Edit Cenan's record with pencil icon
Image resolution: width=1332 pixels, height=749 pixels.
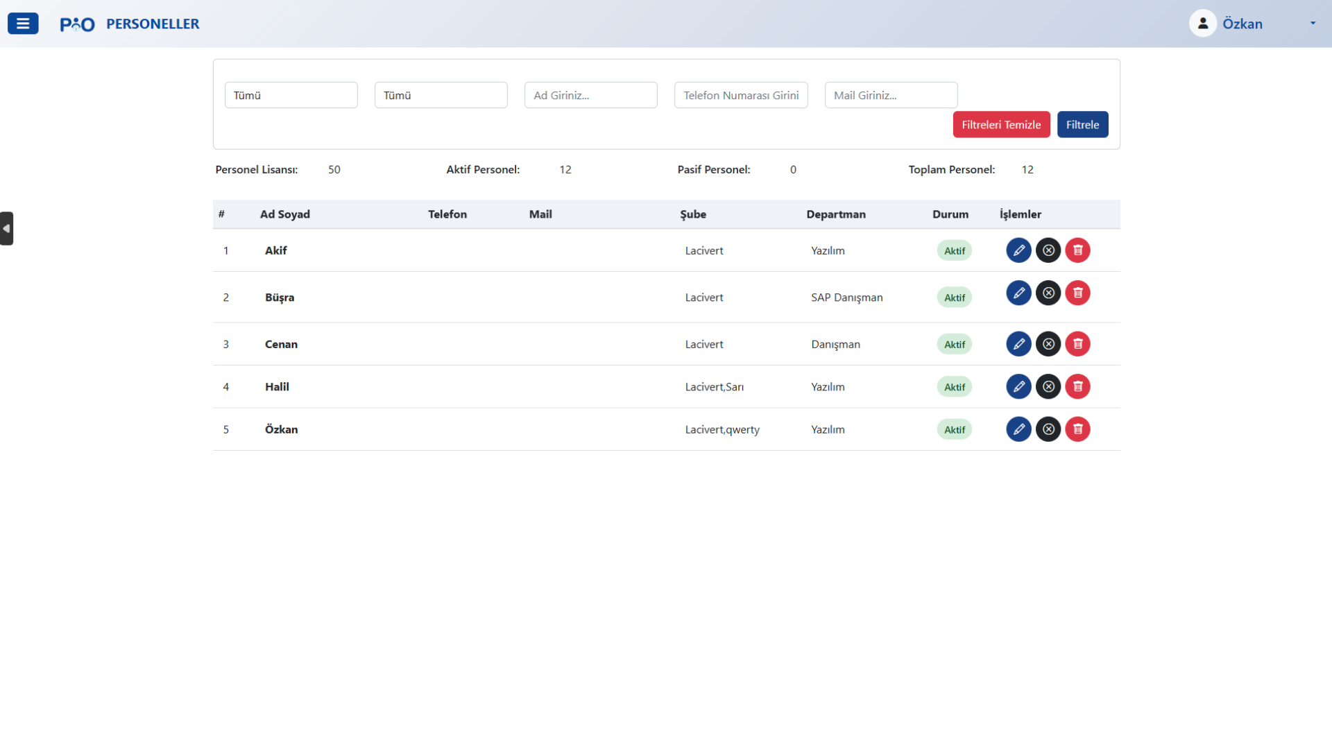pos(1018,344)
